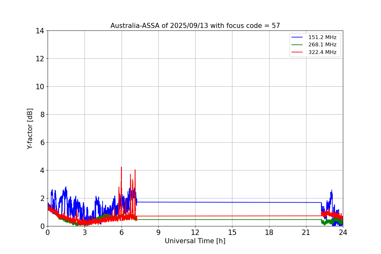
Task: Select the '151.2 MHz' legend label
Action: (322, 37)
